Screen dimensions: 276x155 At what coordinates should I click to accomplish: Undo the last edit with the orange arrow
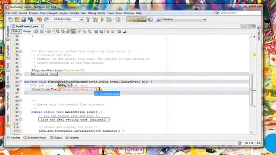(39, 19)
